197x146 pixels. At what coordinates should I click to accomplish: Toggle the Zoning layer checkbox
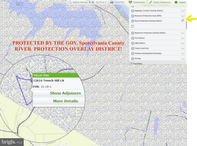tap(183, 58)
